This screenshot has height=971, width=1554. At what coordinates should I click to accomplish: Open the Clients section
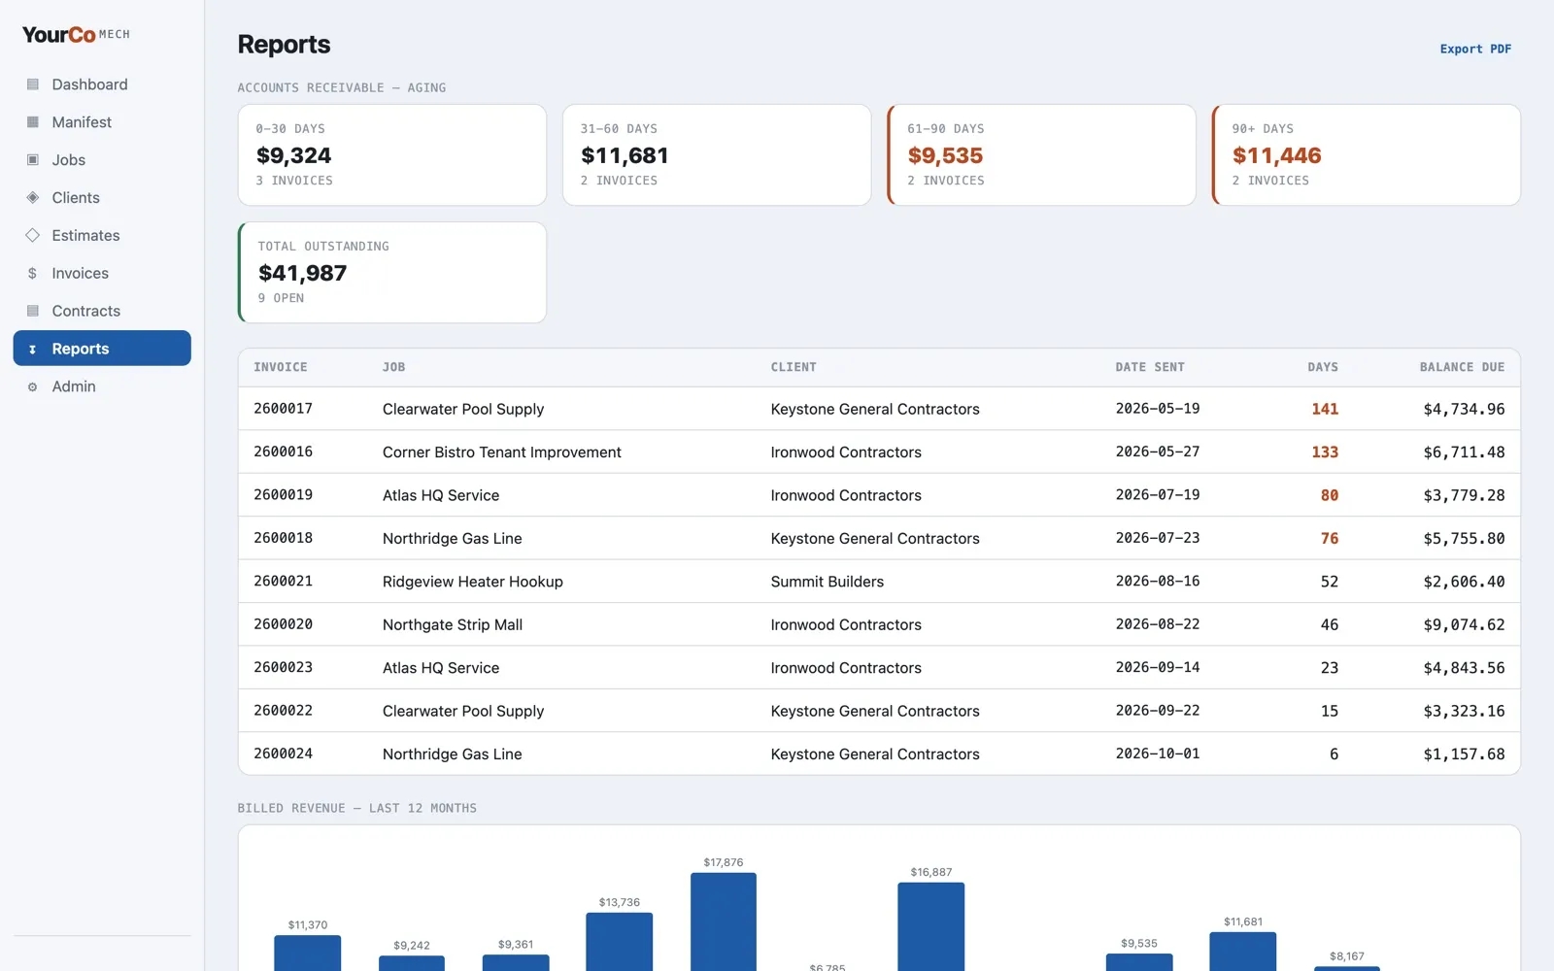(x=102, y=197)
